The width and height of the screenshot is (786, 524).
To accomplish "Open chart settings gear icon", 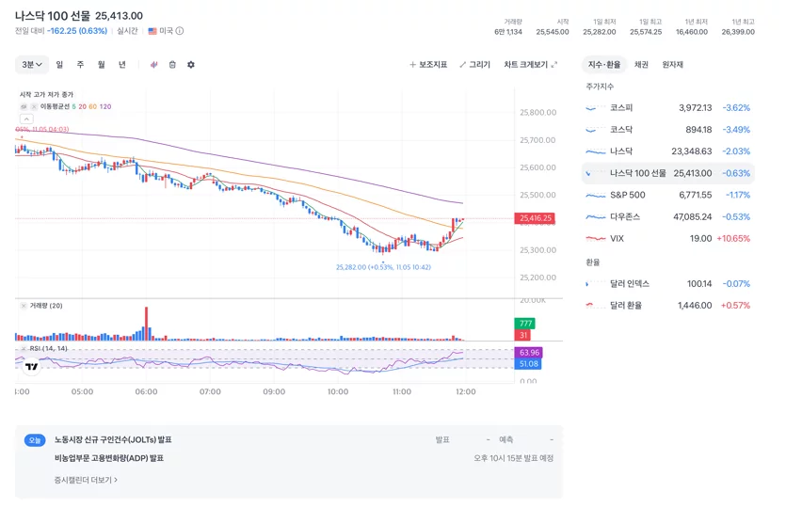I will tap(191, 65).
